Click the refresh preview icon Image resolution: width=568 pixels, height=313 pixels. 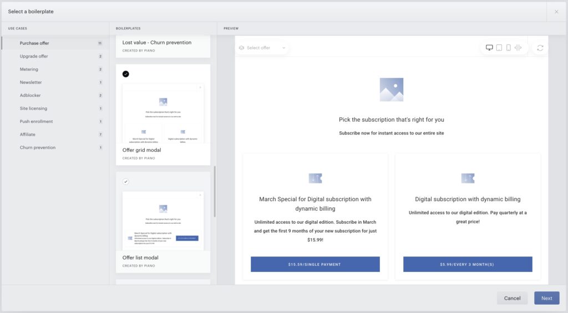click(540, 48)
